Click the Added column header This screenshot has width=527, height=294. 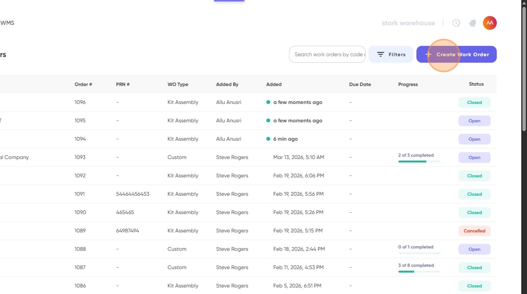point(274,84)
